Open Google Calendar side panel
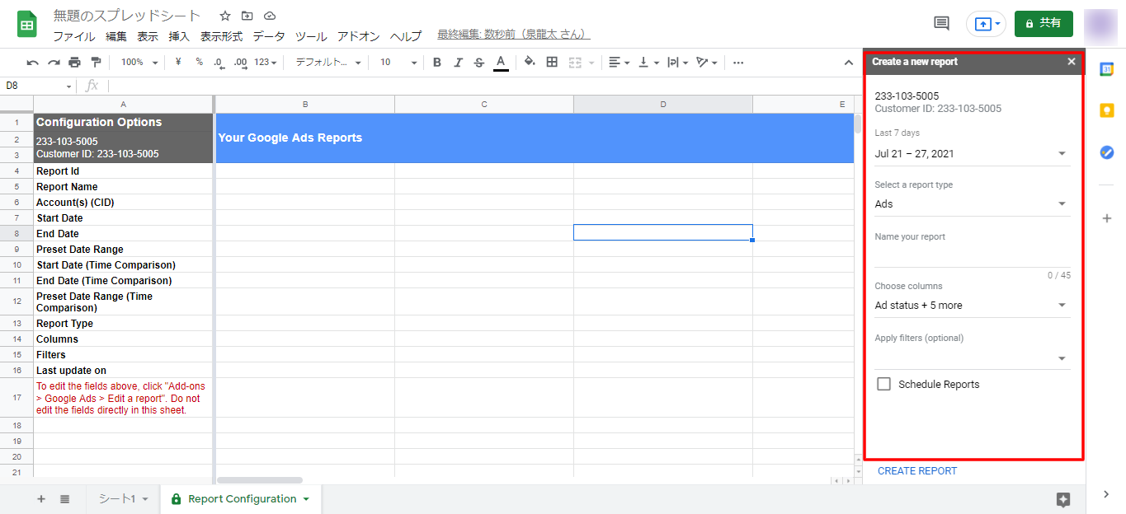Viewport: 1126px width, 514px height. click(x=1106, y=69)
